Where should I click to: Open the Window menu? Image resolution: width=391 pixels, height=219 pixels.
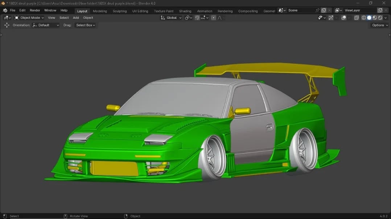[x=50, y=10]
